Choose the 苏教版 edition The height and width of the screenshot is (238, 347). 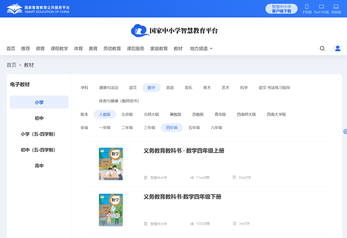[198, 114]
